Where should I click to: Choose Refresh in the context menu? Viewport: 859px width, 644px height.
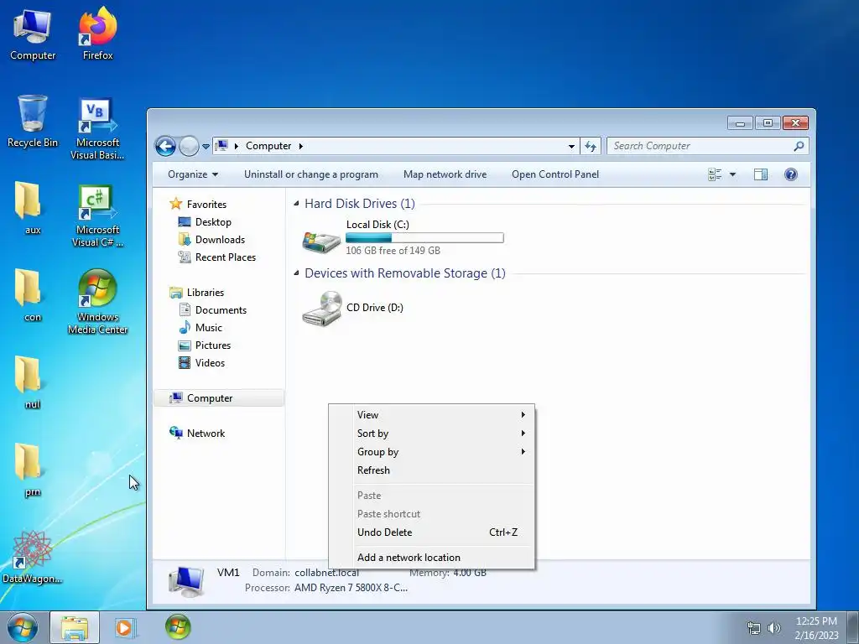tap(431, 470)
